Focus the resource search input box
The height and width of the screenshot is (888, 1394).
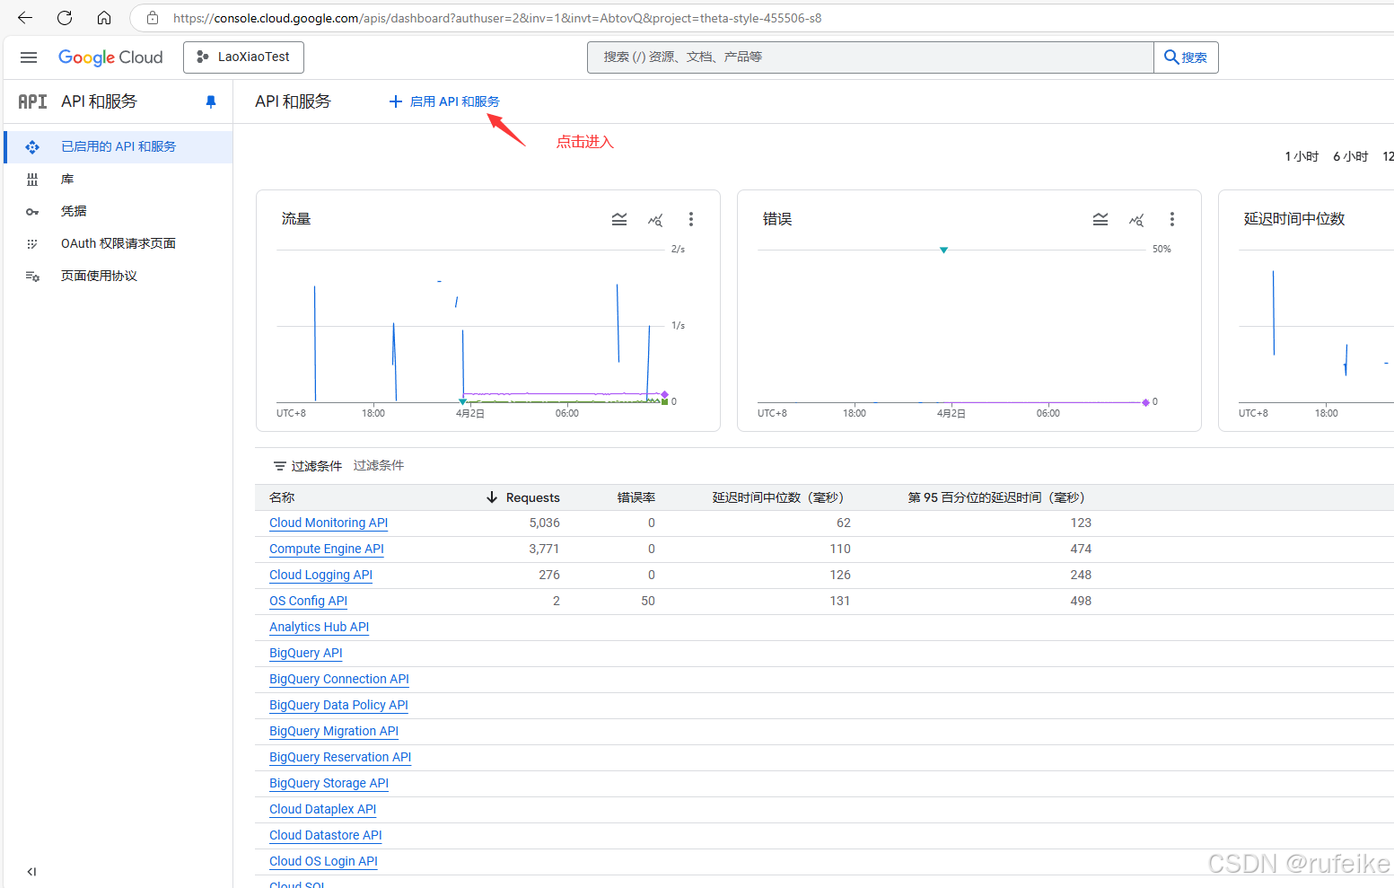coord(871,57)
